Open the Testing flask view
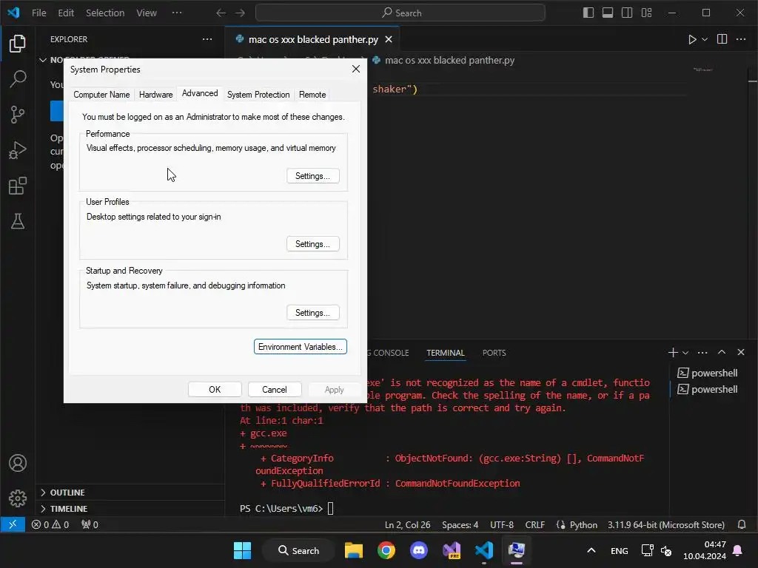The width and height of the screenshot is (758, 568). 18,222
